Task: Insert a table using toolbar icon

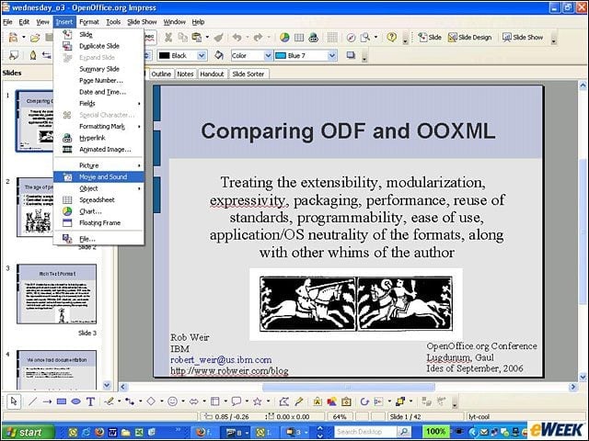Action: 299,37
